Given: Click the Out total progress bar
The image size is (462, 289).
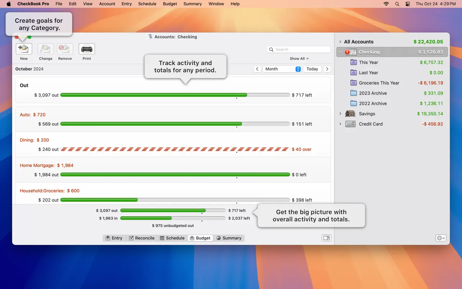Looking at the screenshot, I should click(x=175, y=95).
